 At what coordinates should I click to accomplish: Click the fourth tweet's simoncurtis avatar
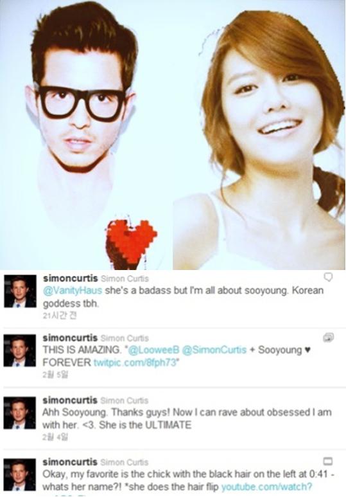[20, 474]
